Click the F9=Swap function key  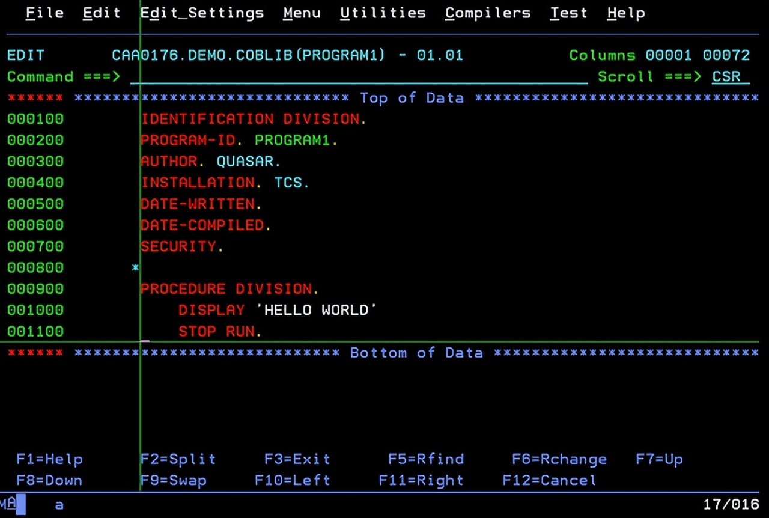tap(174, 480)
